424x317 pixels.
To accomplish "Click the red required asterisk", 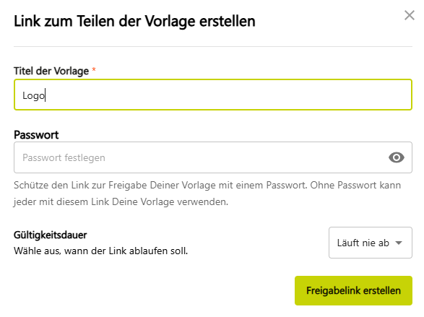I will (x=94, y=69).
